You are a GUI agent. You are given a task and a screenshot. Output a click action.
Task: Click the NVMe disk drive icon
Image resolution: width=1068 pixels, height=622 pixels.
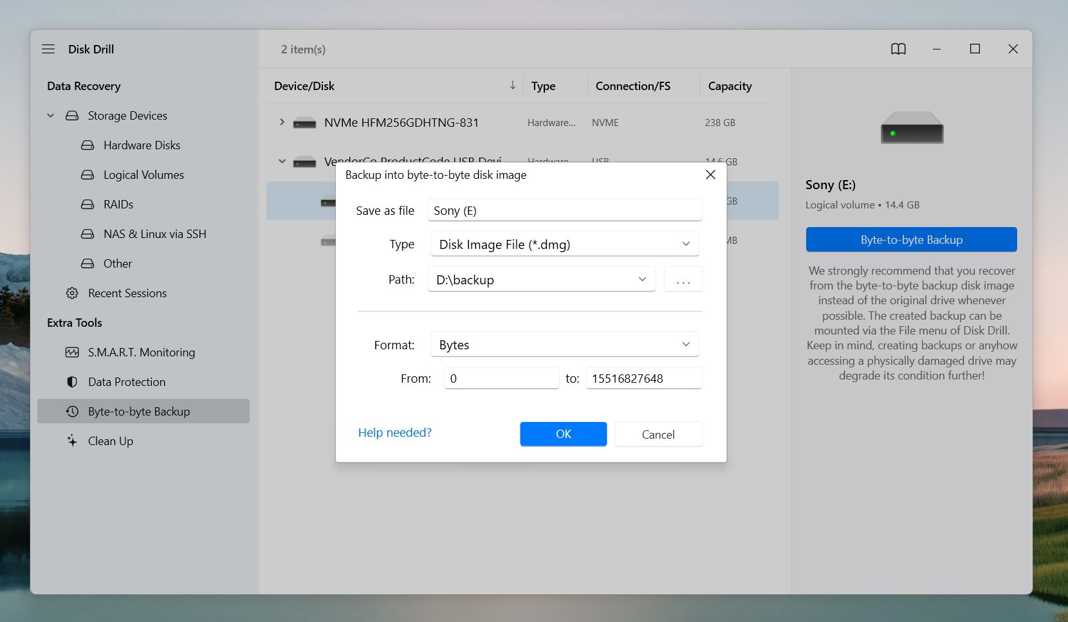point(304,123)
